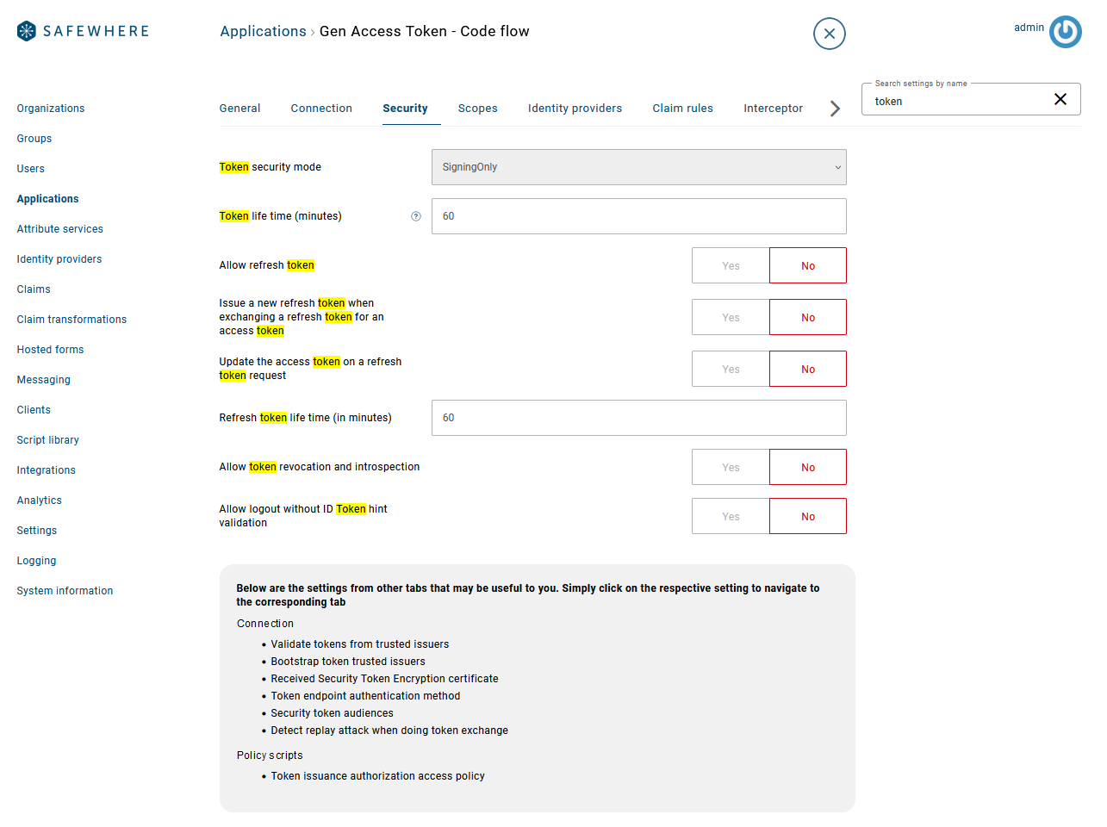Image resolution: width=1107 pixels, height=827 pixels.
Task: Open the Scopes tab
Action: (x=478, y=109)
